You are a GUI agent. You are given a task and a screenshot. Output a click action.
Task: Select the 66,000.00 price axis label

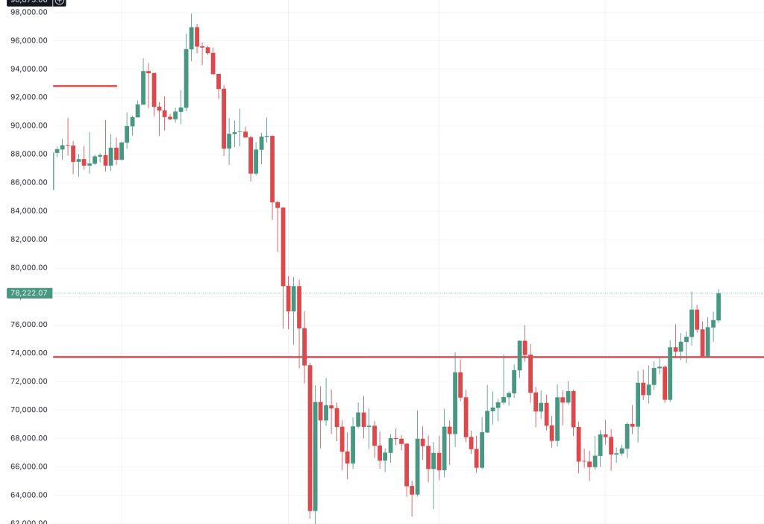coord(29,467)
